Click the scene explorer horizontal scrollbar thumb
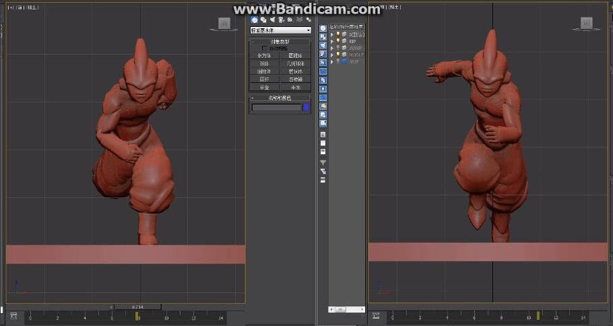The width and height of the screenshot is (613, 326). tap(340, 309)
